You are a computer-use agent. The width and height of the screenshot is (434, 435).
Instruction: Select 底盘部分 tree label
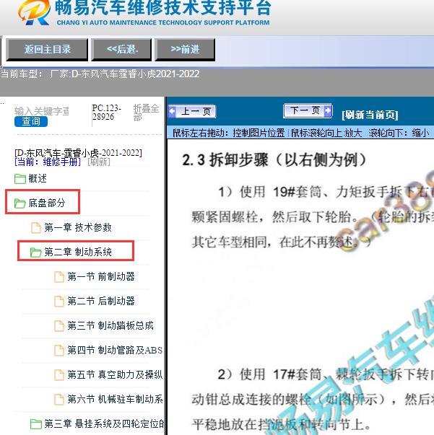[47, 203]
